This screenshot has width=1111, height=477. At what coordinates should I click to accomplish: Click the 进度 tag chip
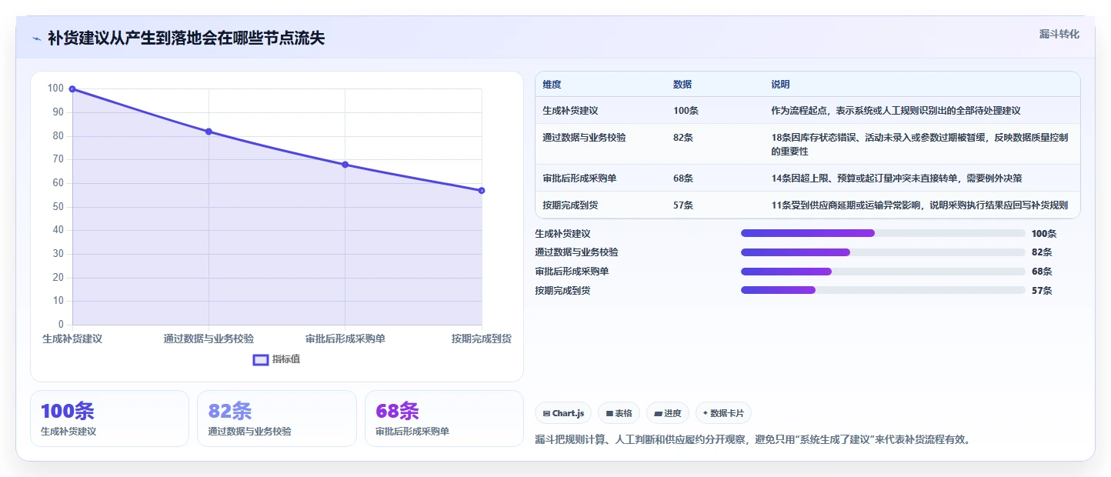(668, 413)
